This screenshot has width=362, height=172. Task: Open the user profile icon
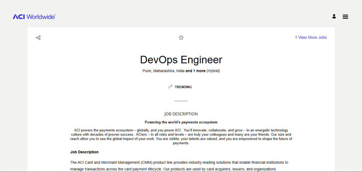[334, 16]
